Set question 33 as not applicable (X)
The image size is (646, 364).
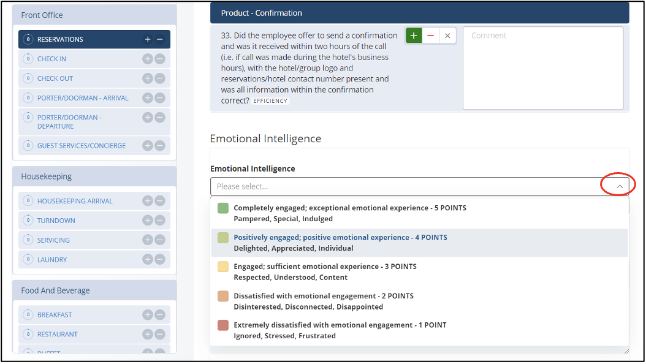(x=447, y=36)
